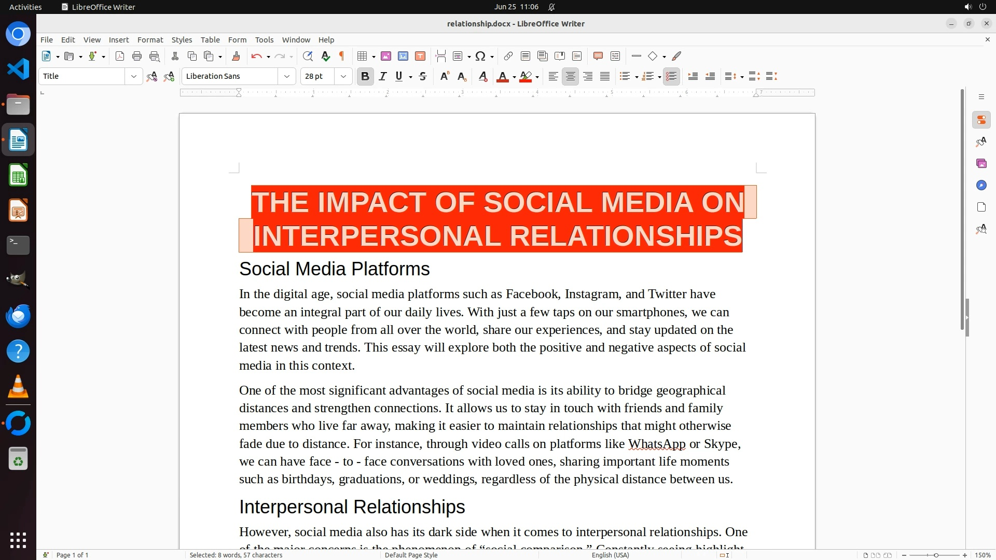Click the Clone Formatting paintbrush icon
This screenshot has width=996, height=560.
236,56
